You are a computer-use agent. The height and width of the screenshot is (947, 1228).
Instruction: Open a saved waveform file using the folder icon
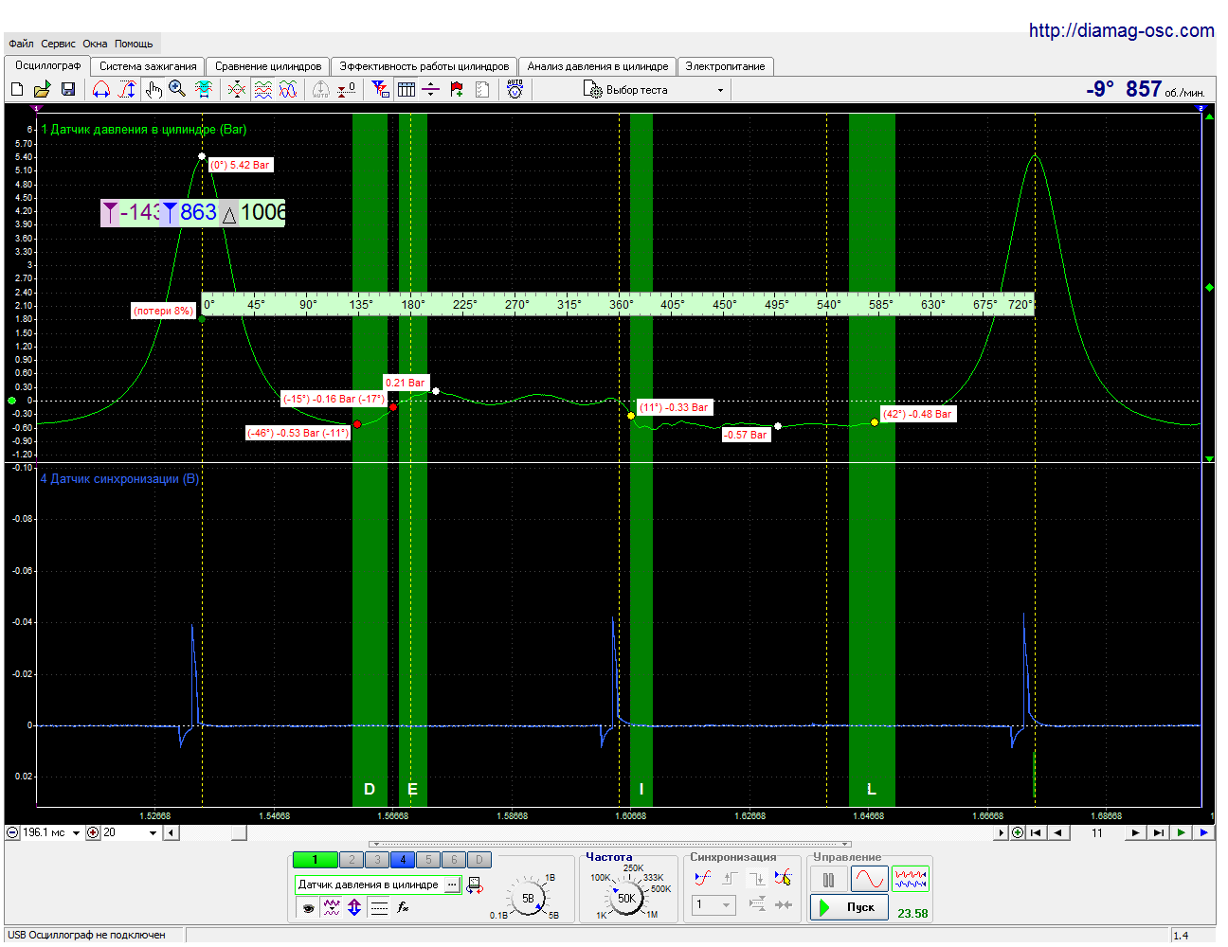[42, 89]
